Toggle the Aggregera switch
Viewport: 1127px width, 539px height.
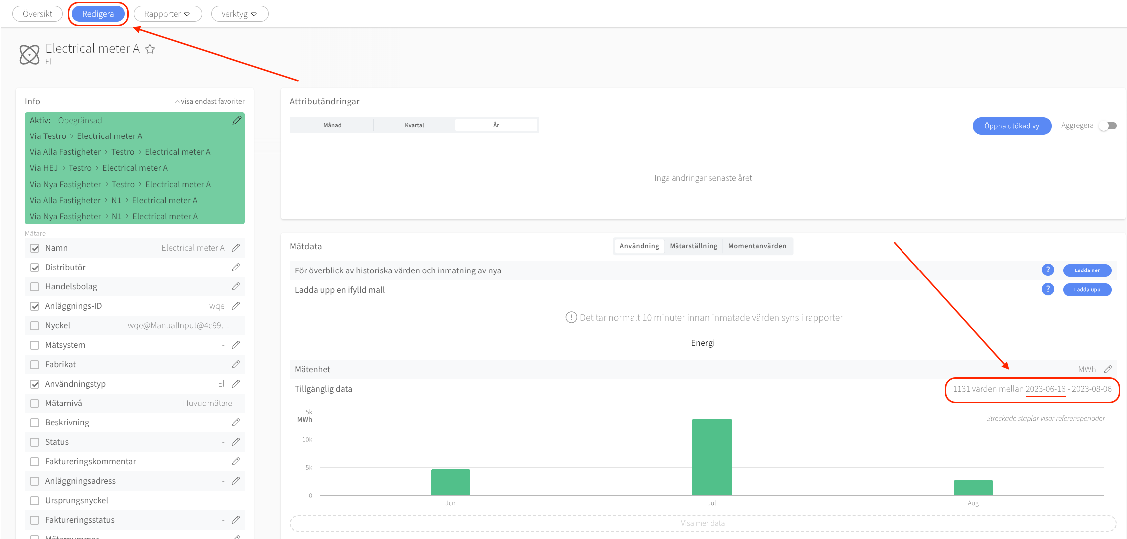(1108, 126)
